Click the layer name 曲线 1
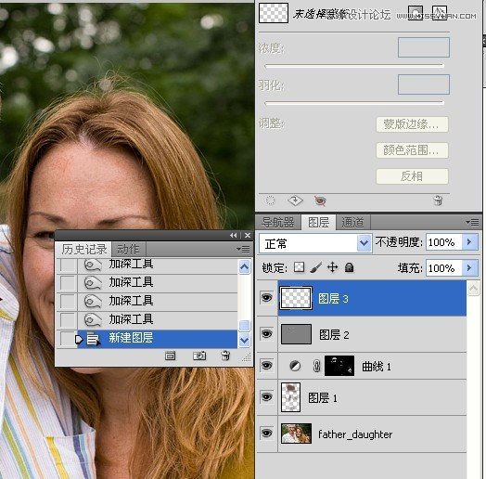The height and width of the screenshot is (479, 486). coord(377,367)
